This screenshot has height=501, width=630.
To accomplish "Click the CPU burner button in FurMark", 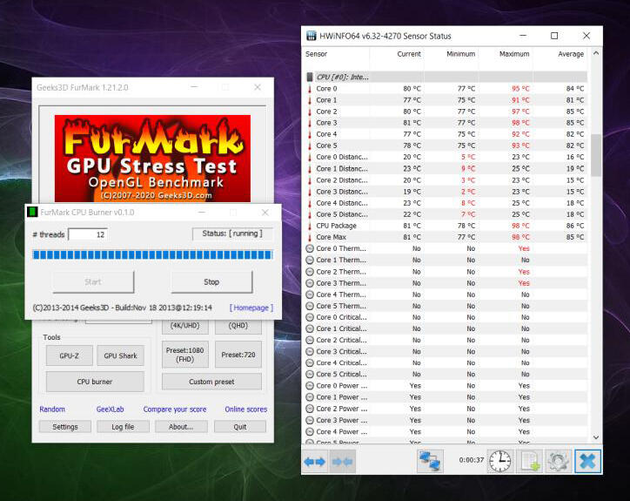I will coord(95,382).
